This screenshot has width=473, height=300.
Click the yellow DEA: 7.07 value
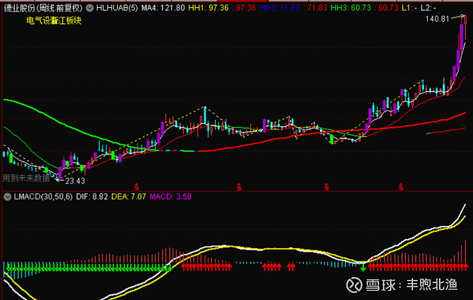click(x=129, y=197)
